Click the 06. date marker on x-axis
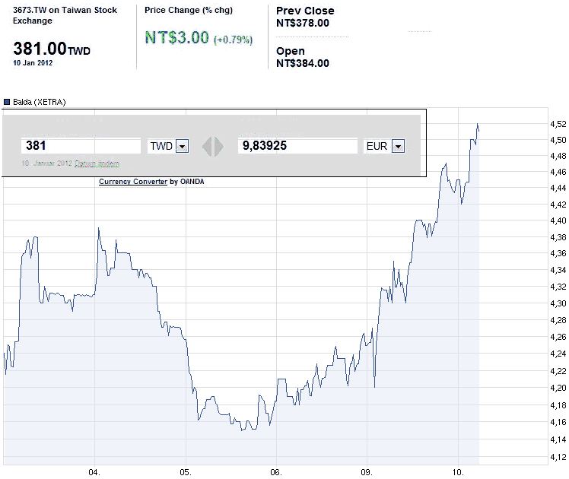Viewport: 569px width, 479px height. pyautogui.click(x=276, y=472)
